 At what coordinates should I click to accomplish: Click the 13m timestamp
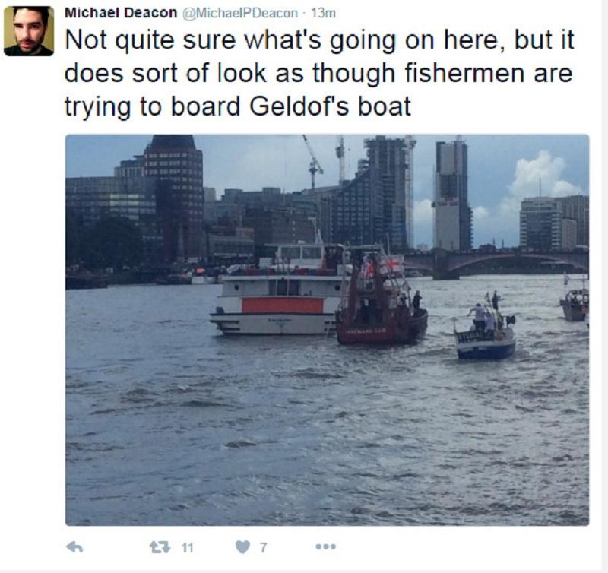point(323,13)
